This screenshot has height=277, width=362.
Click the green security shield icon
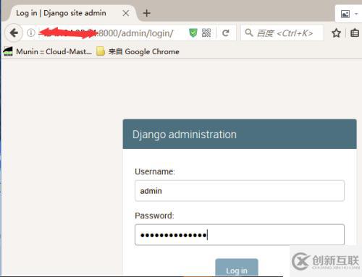pos(193,33)
